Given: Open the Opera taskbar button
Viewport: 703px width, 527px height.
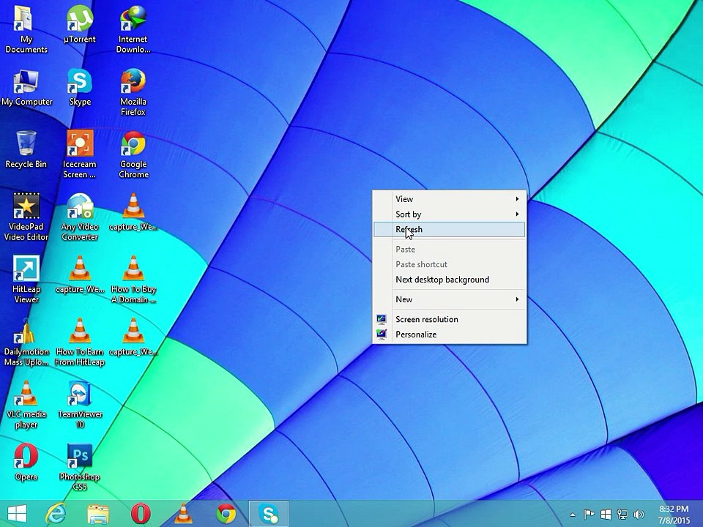Looking at the screenshot, I should point(141,514).
